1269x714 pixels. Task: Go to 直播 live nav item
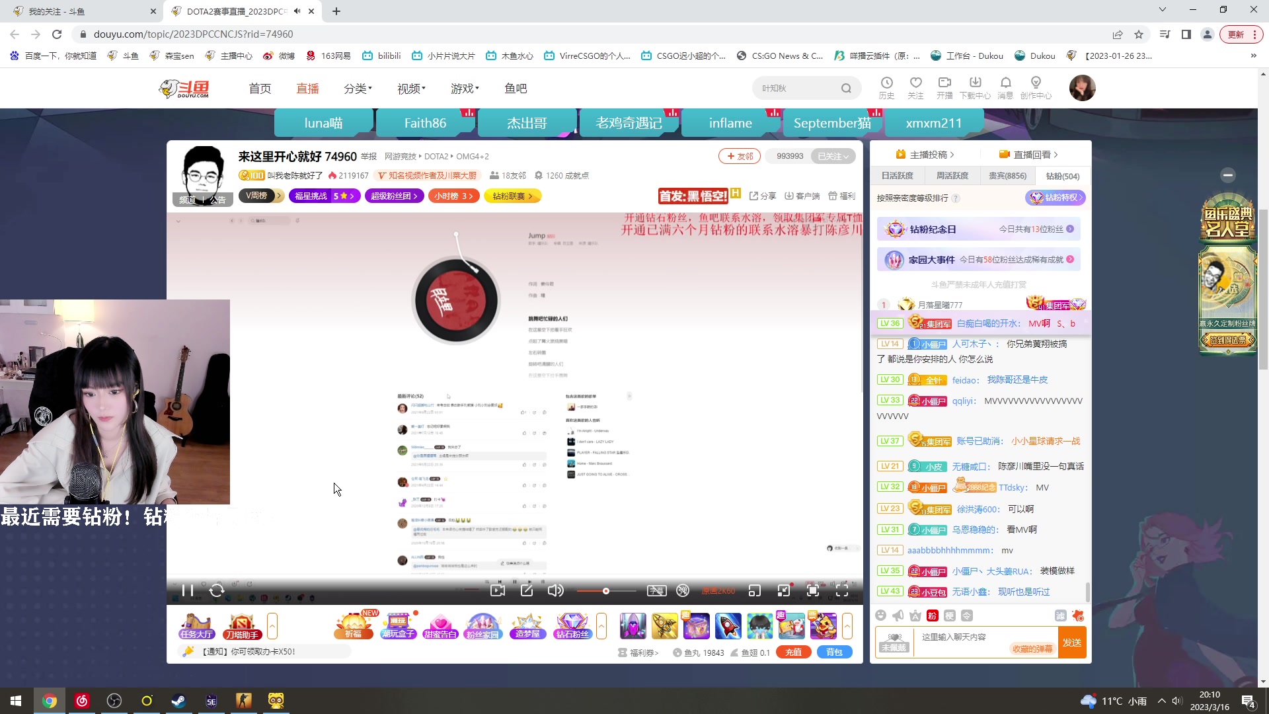tap(307, 89)
